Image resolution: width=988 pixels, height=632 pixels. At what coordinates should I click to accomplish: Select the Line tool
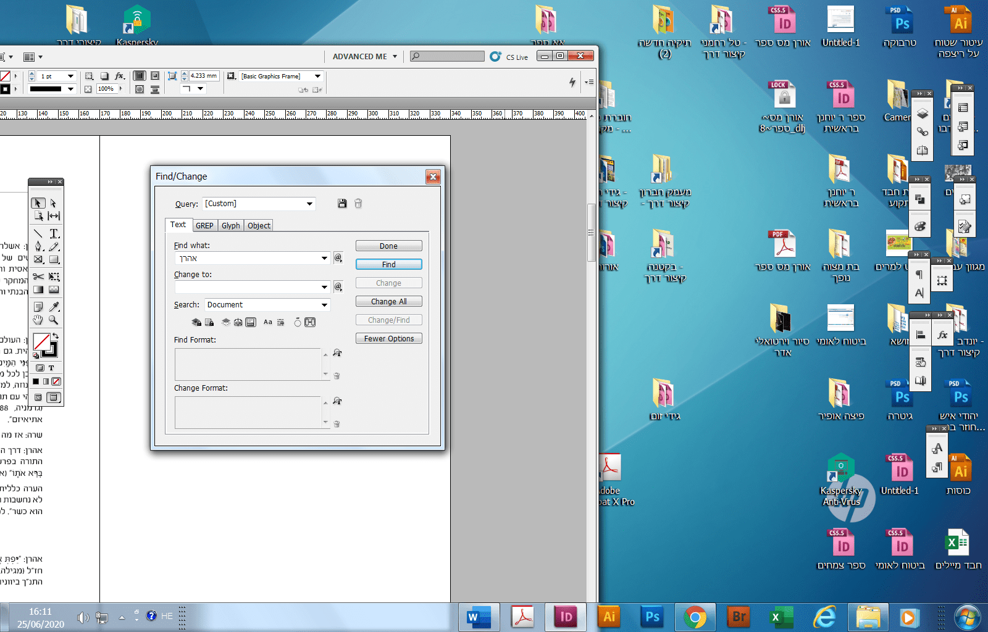[x=38, y=233]
